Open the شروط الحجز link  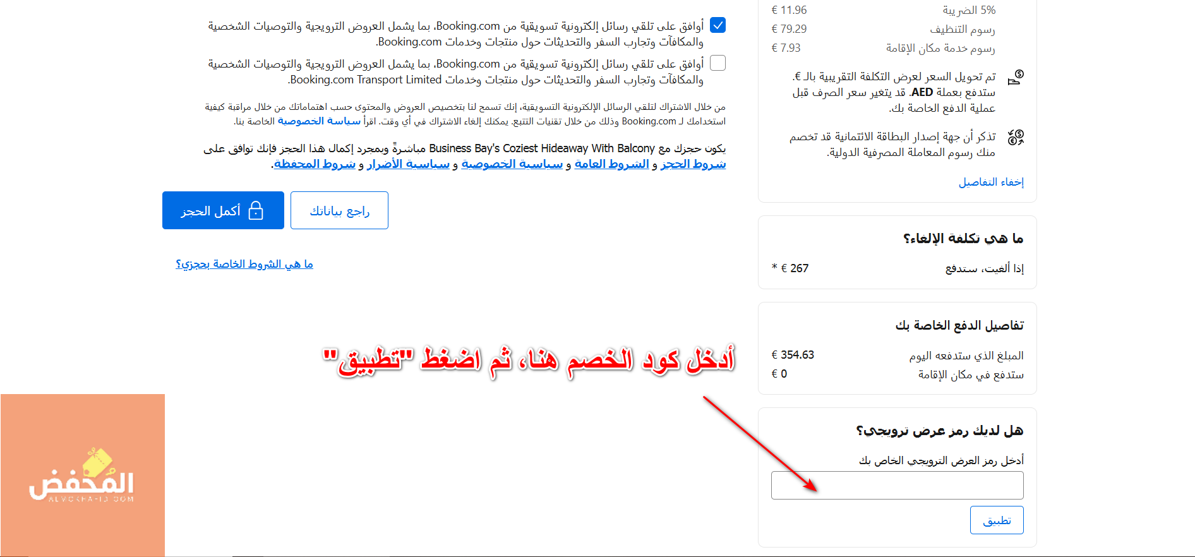click(693, 164)
